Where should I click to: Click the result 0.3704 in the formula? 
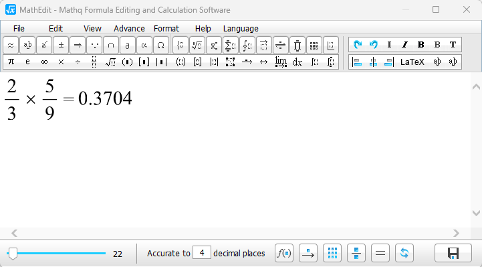[x=105, y=98]
